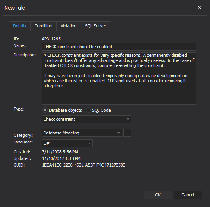The width and height of the screenshot is (210, 207).
Task: Click the Database Modeling combo box text
Action: pos(61,133)
